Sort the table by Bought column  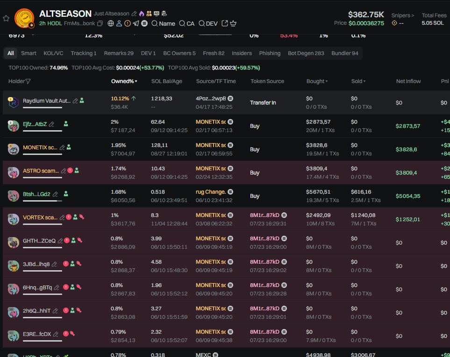316,81
